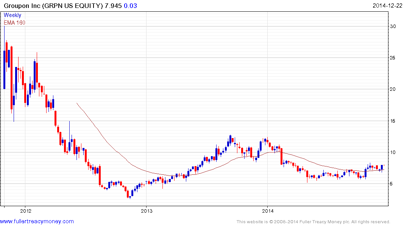Image resolution: width=407 pixels, height=227 pixels.
Task: Click the 2013 x-axis label
Action: point(147,211)
